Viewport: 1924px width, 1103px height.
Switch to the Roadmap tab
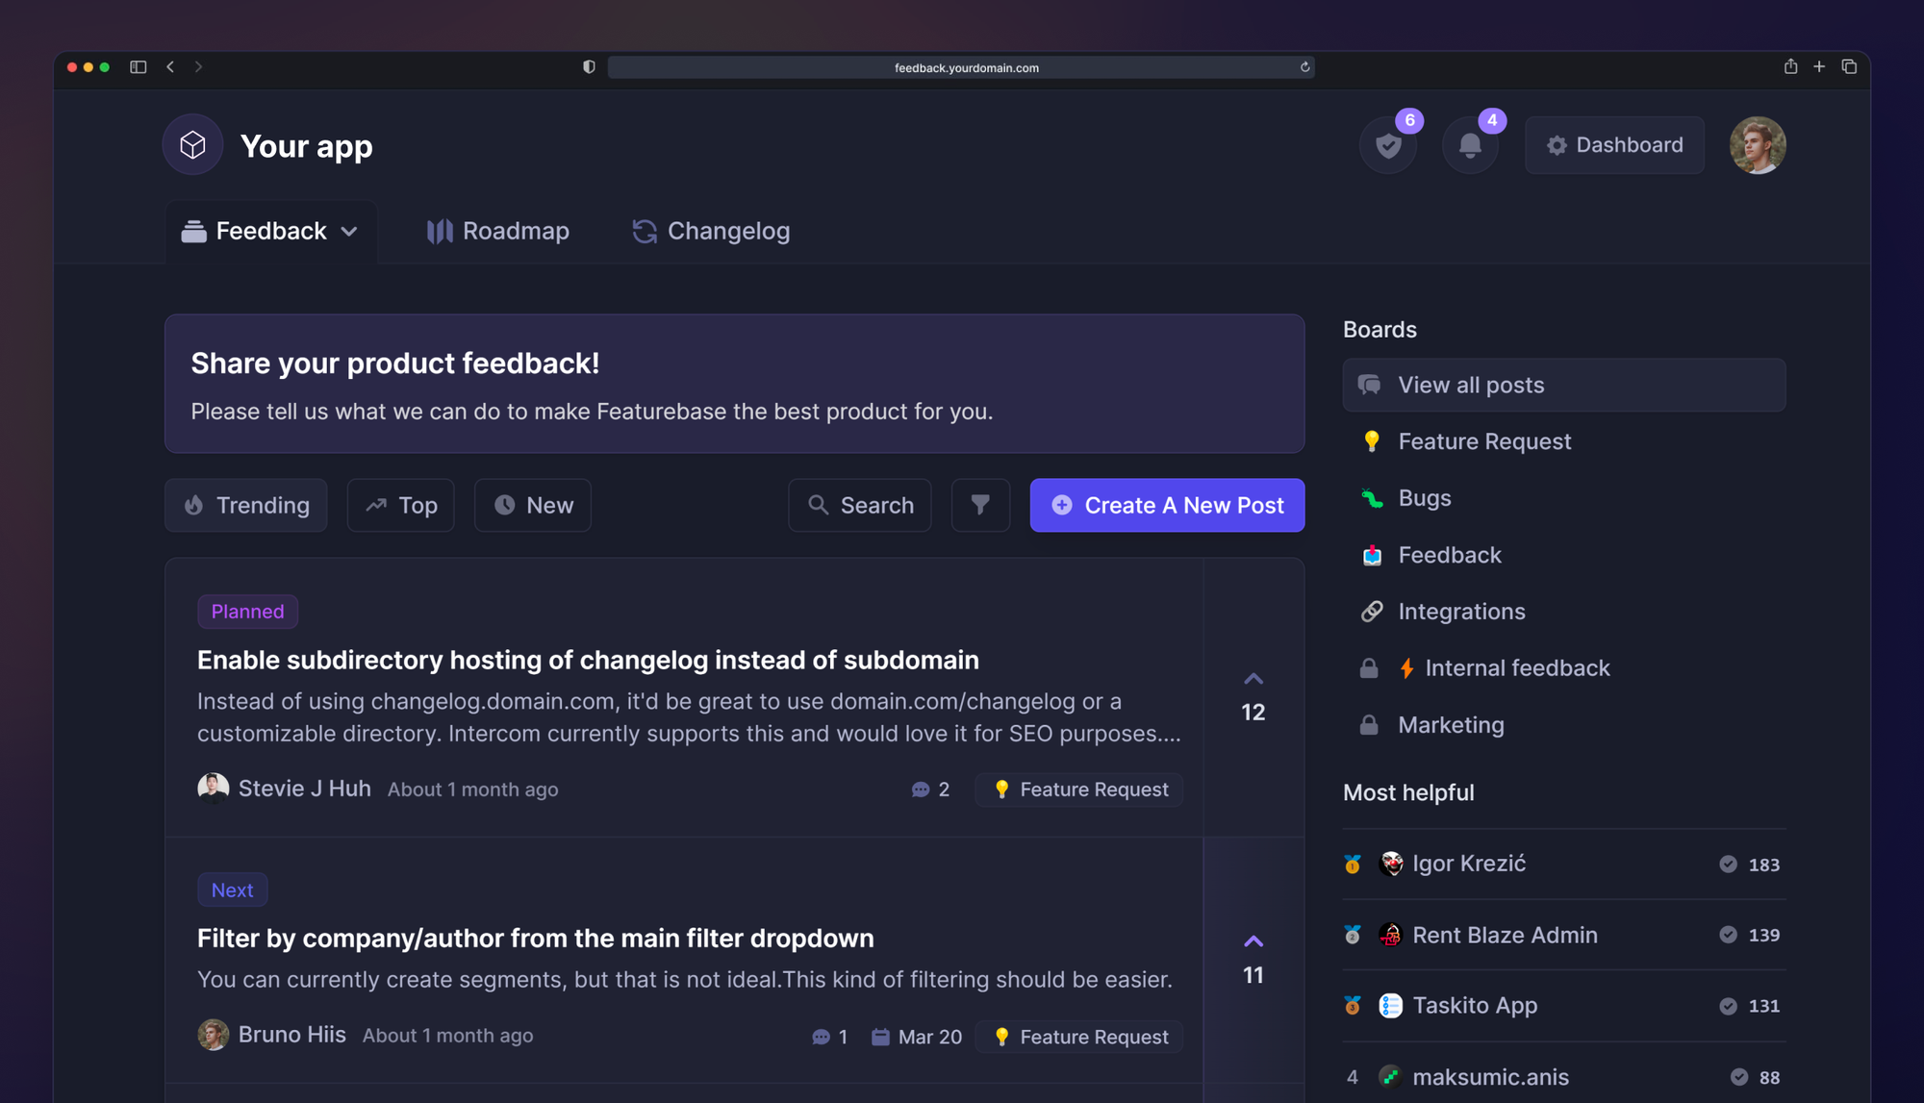[497, 231]
